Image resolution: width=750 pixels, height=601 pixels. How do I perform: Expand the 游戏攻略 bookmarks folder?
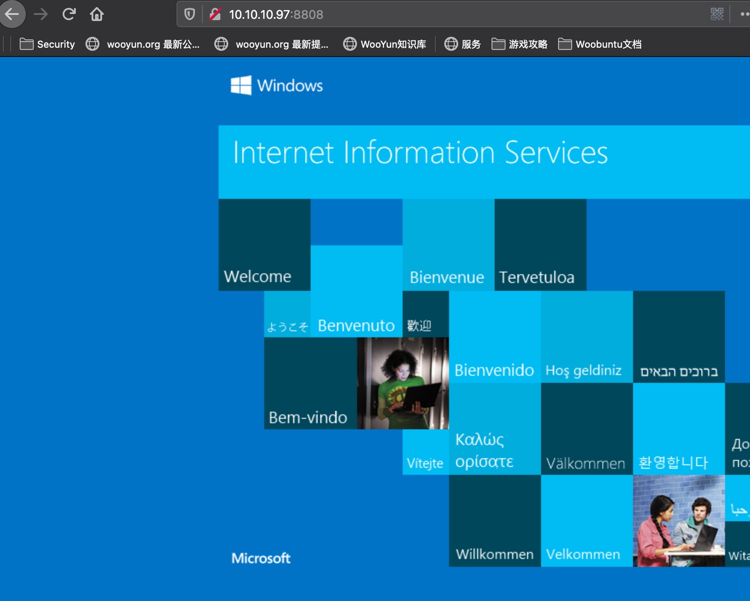520,44
